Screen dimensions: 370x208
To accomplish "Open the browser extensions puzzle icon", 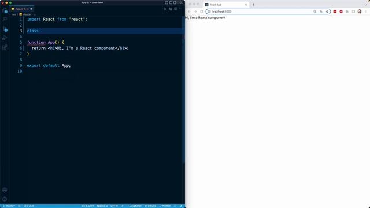I will pos(347,12).
